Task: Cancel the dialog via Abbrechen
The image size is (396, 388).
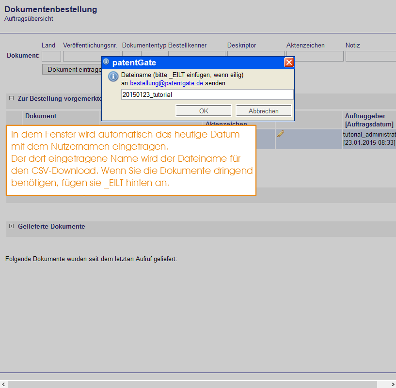Action: (x=263, y=111)
